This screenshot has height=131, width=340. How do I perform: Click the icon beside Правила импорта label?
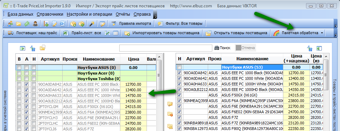(x=114, y=24)
